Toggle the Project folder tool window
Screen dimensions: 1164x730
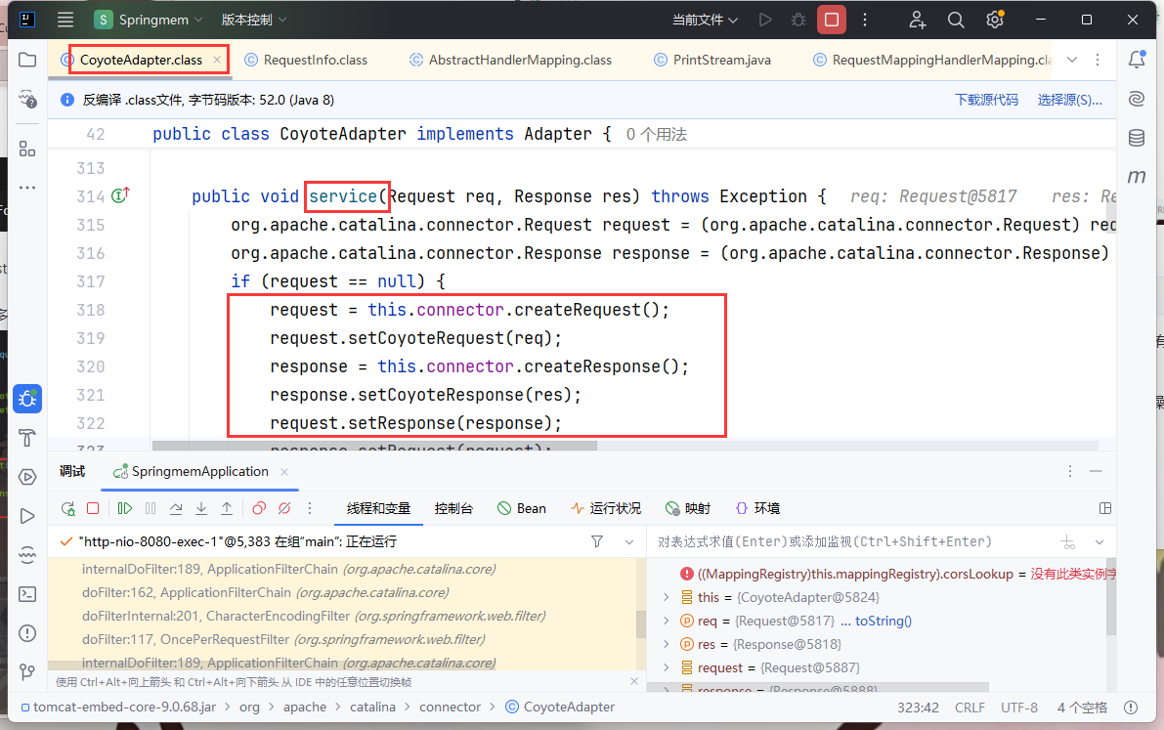pos(27,60)
